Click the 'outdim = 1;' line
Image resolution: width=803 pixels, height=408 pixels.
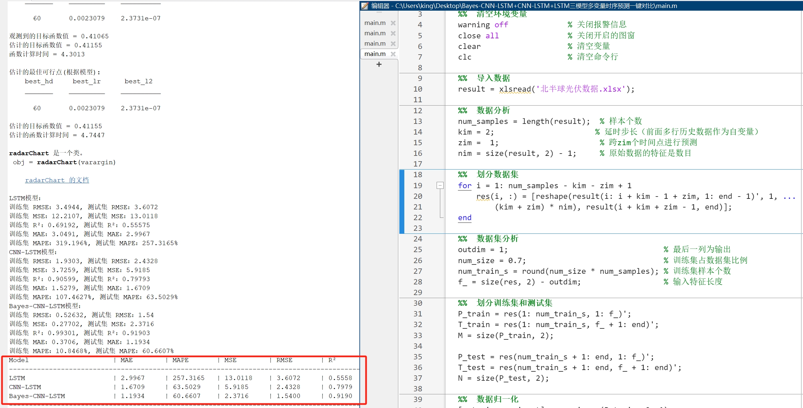tap(483, 249)
